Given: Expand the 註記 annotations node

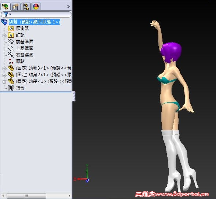Looking at the screenshot, I should pos(4,36).
